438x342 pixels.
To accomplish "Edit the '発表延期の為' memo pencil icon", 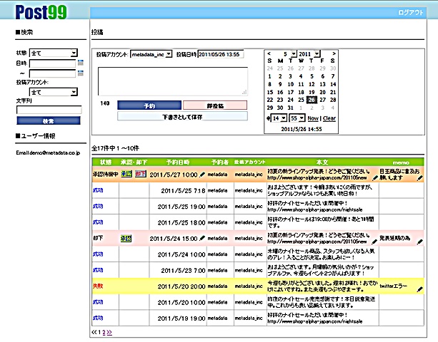I will click(x=420, y=241).
